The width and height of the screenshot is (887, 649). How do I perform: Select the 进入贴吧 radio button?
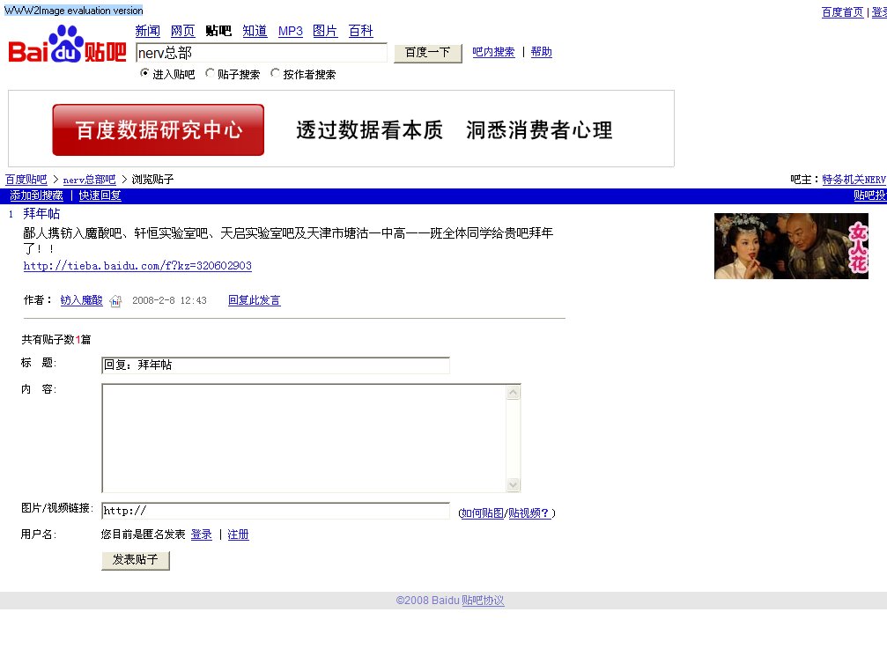coord(145,74)
